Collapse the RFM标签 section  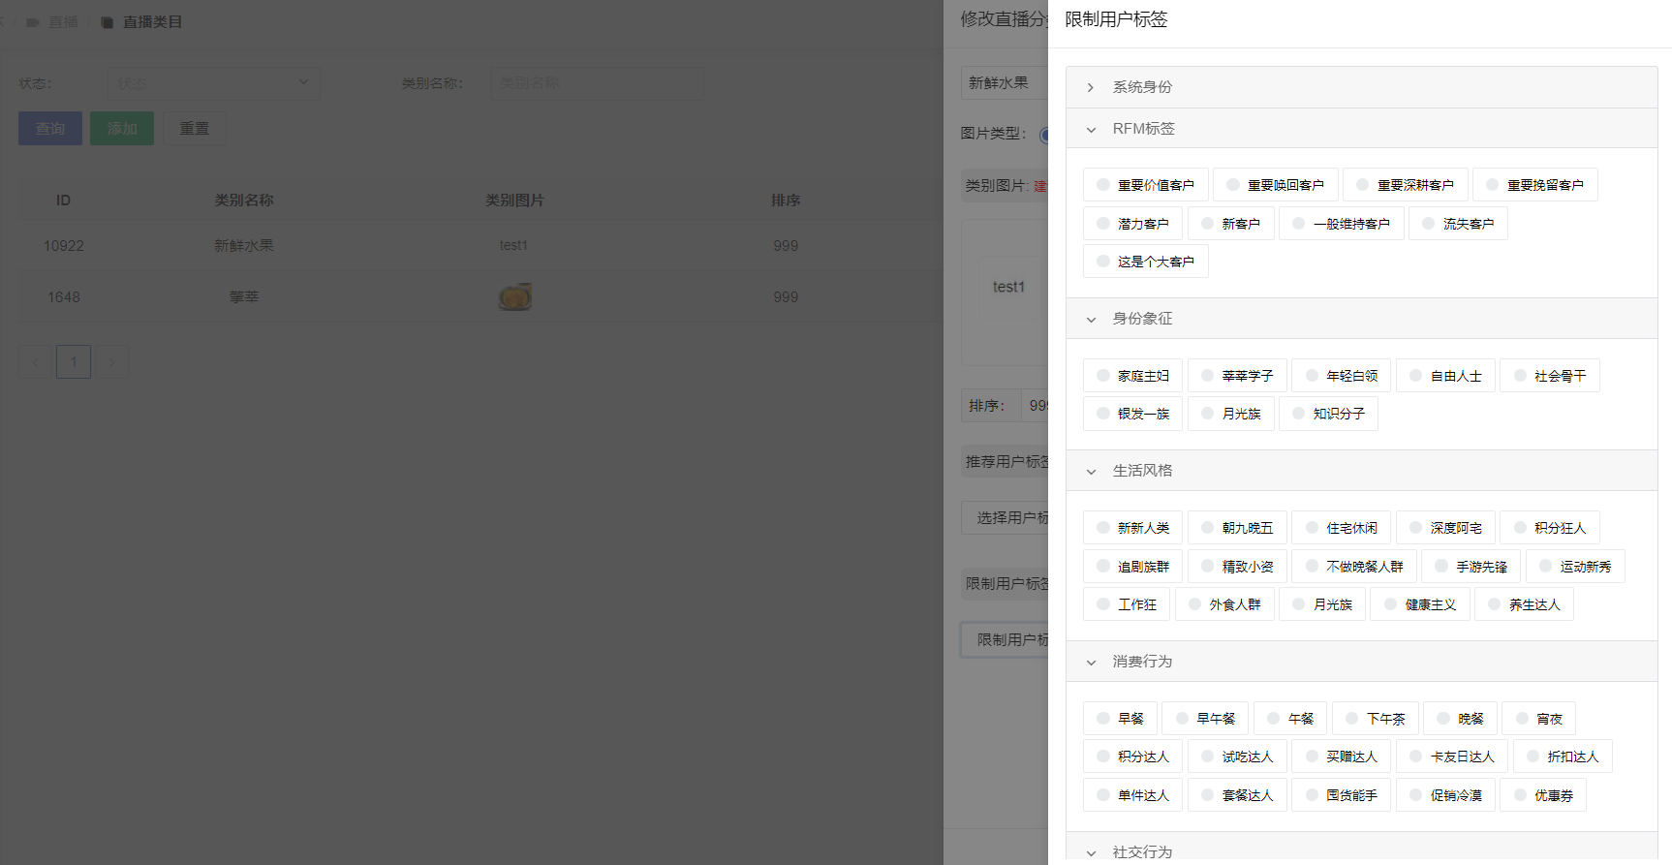pyautogui.click(x=1091, y=129)
